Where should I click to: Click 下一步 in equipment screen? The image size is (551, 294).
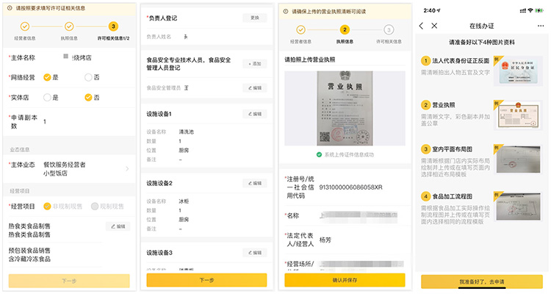pos(206,280)
